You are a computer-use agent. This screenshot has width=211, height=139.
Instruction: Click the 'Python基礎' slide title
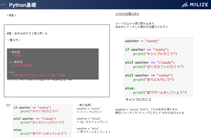tap(23, 5)
